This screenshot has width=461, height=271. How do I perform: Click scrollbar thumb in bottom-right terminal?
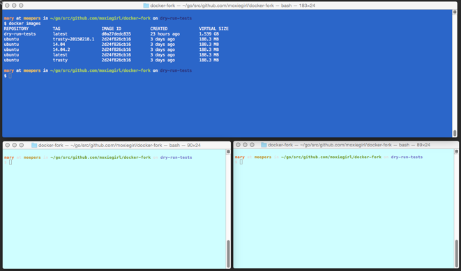pyautogui.click(x=457, y=254)
